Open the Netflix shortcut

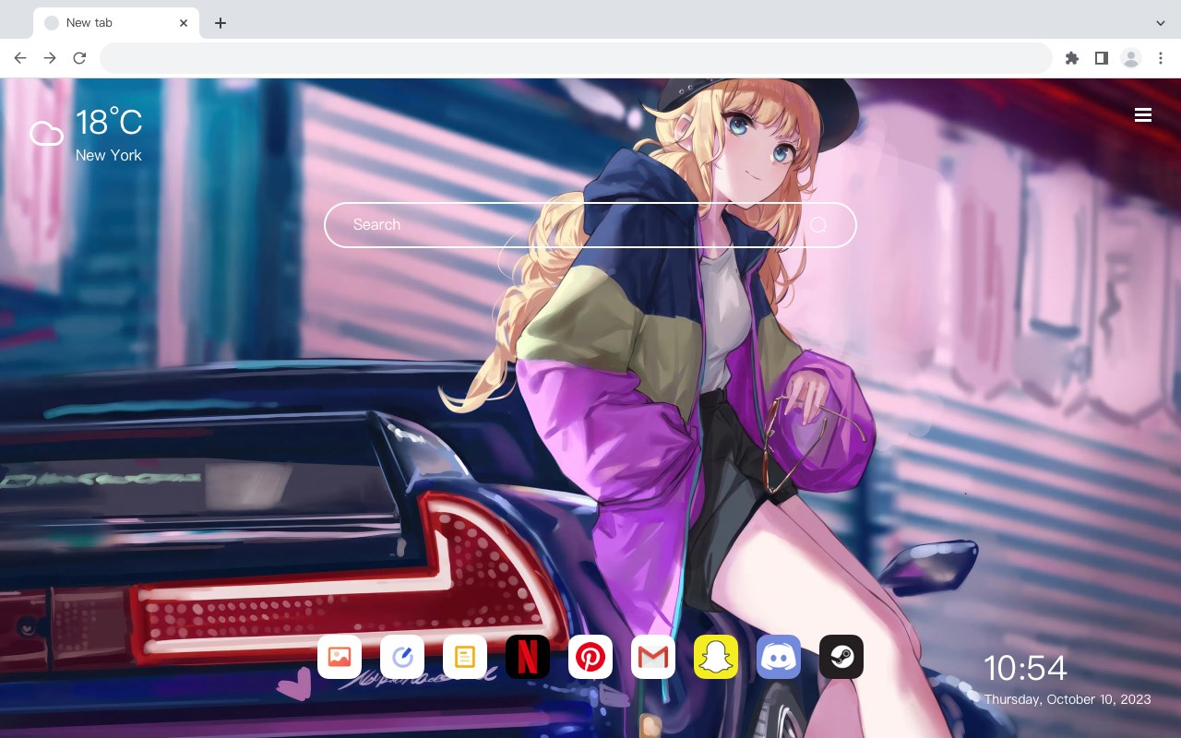(528, 657)
